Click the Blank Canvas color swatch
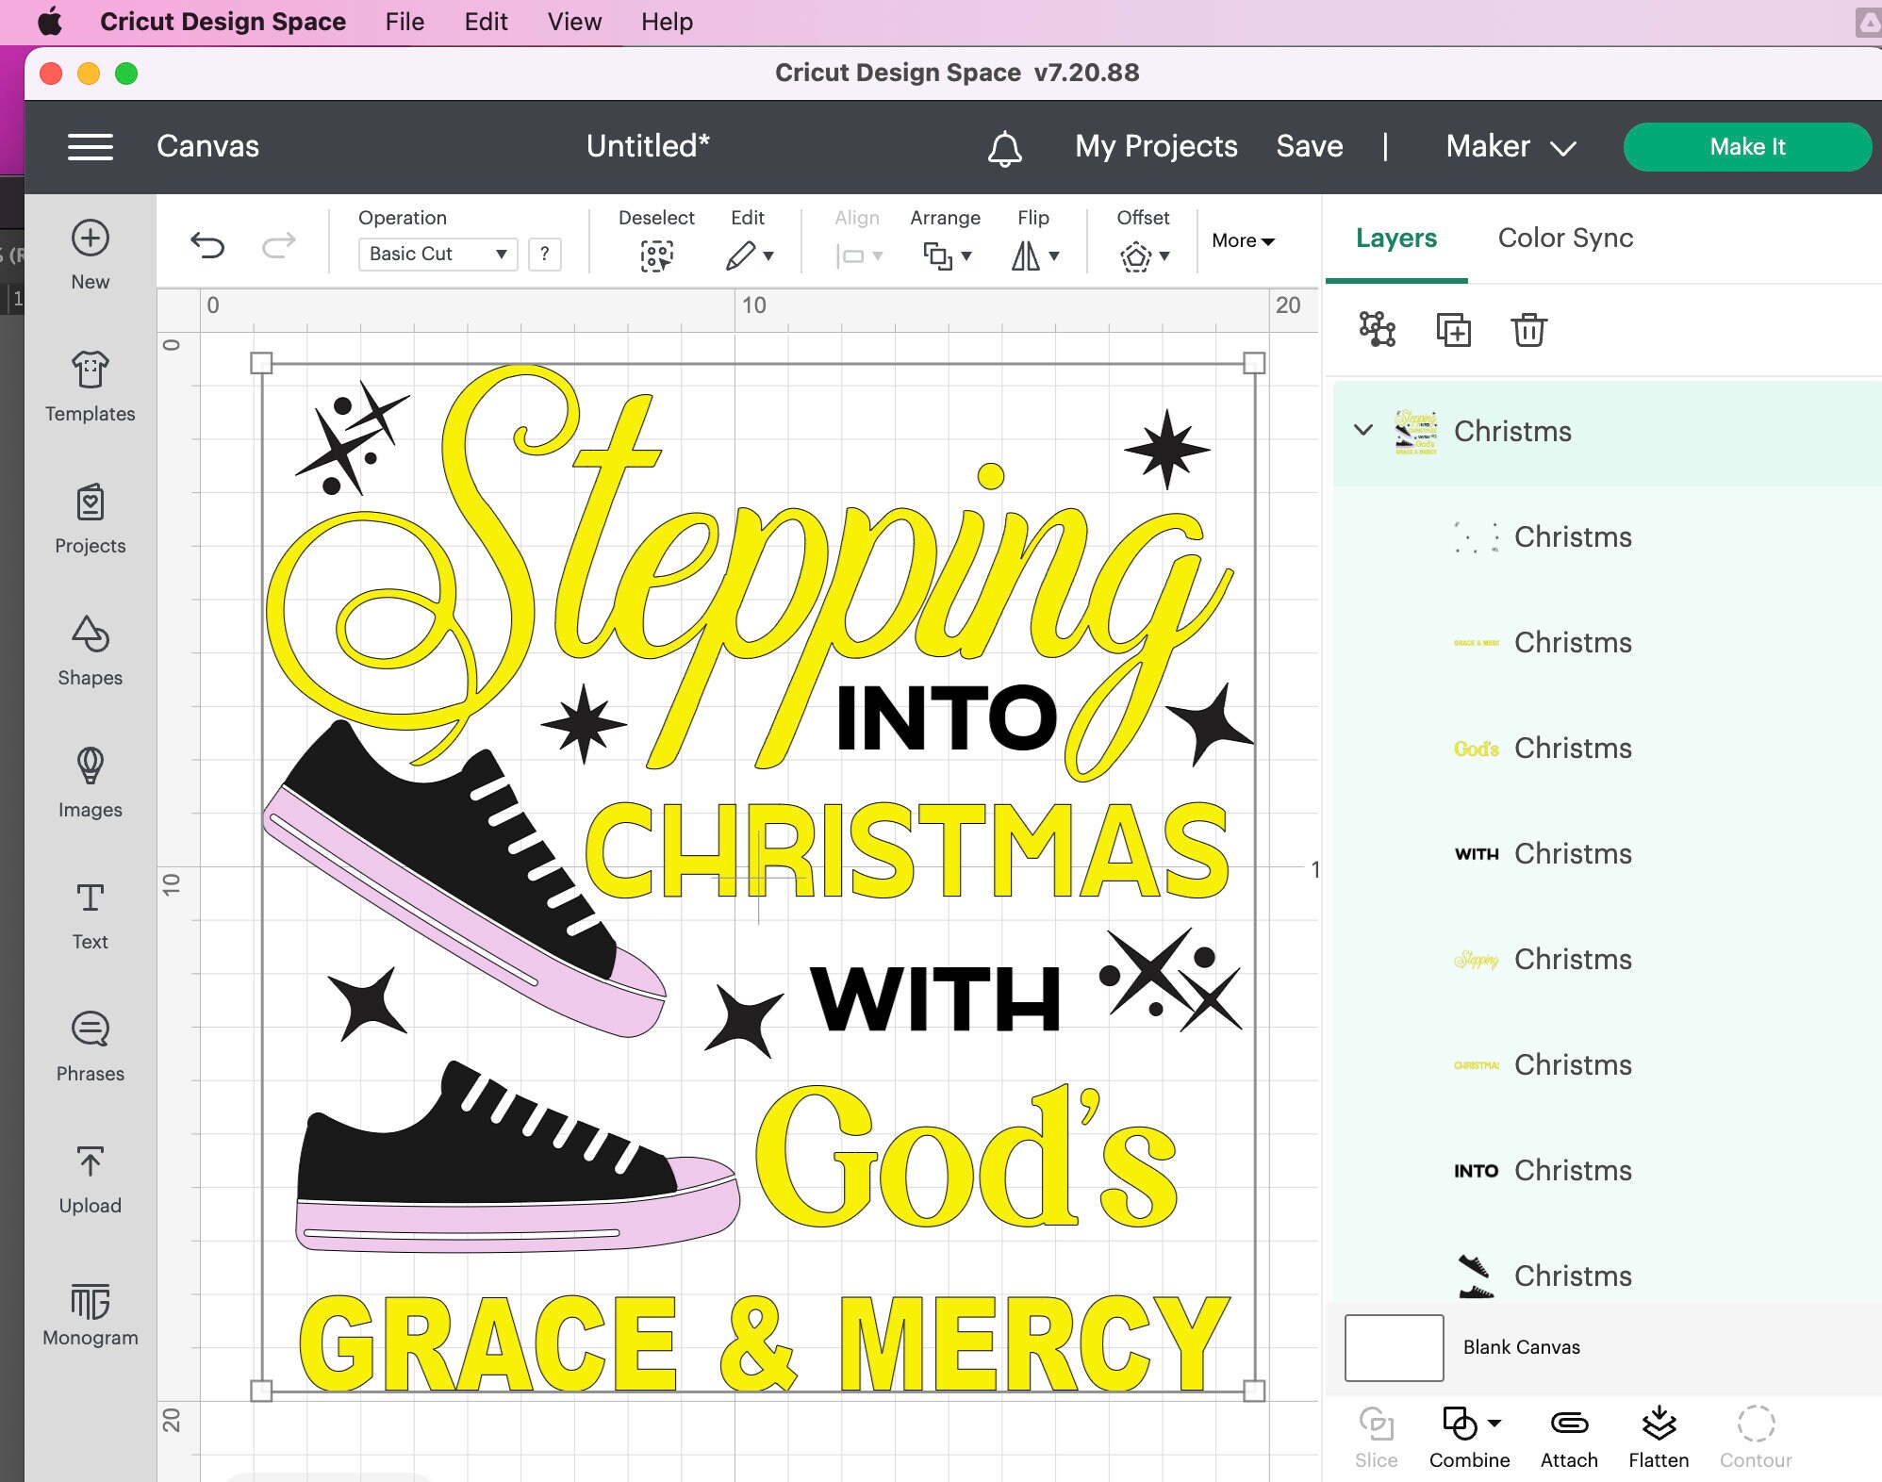1882x1482 pixels. tap(1394, 1347)
